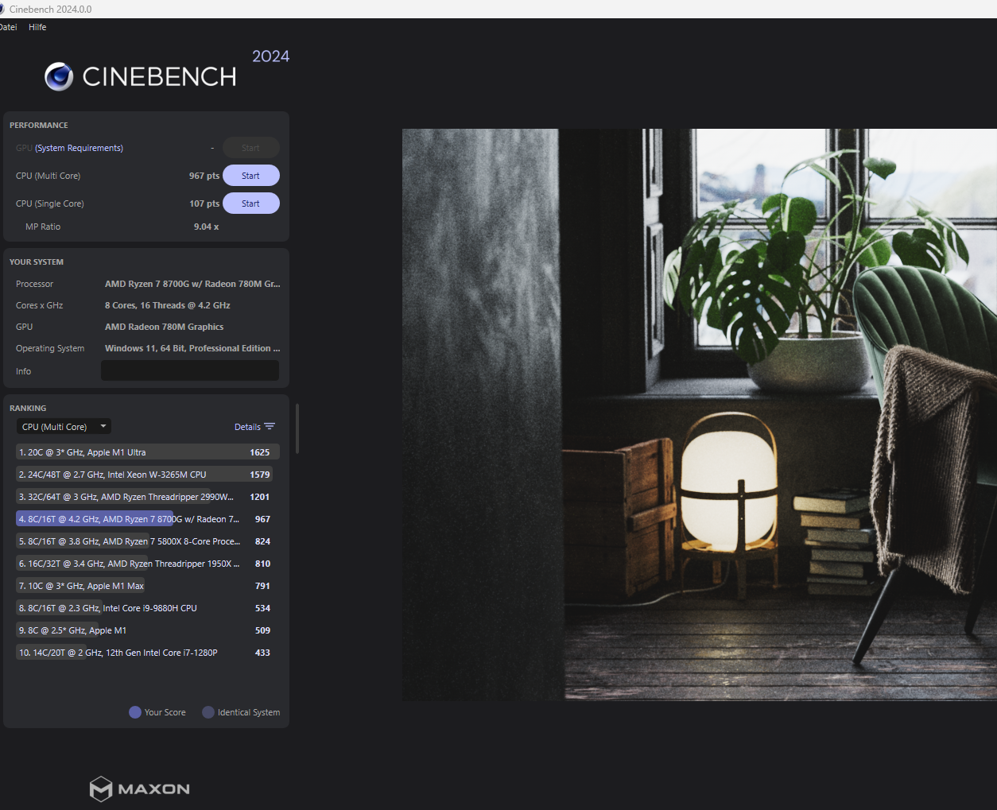This screenshot has height=810, width=997.
Task: Click the AMD Ryzen 7 8700G processor name
Action: 192,284
